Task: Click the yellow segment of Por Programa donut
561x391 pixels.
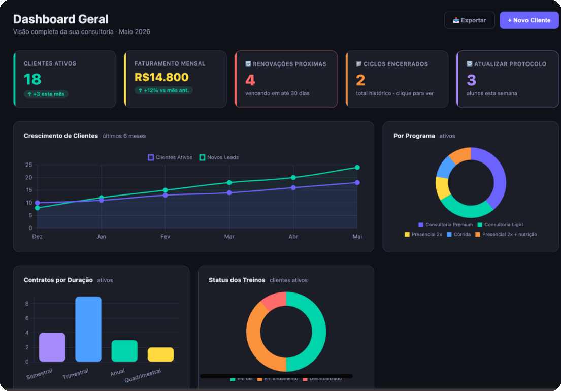Action: pos(442,187)
